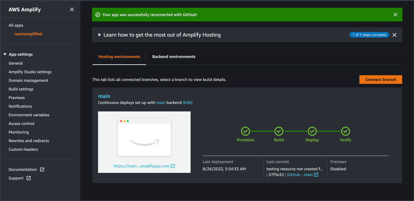The width and height of the screenshot is (414, 201).
Task: Open Environment variables
Action: pos(29,115)
